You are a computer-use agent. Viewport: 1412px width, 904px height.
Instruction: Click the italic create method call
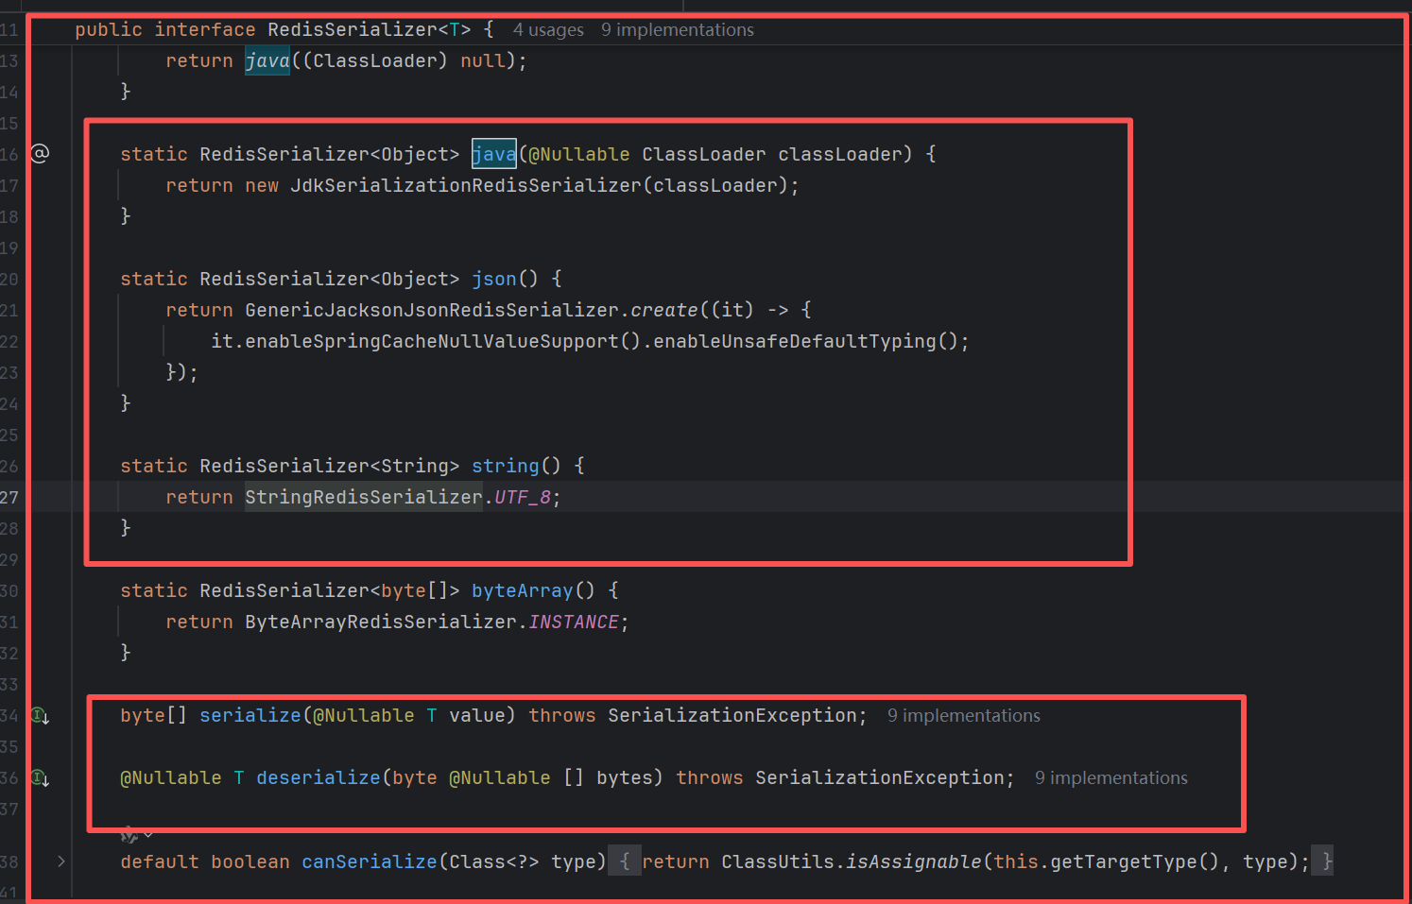pyautogui.click(x=664, y=311)
